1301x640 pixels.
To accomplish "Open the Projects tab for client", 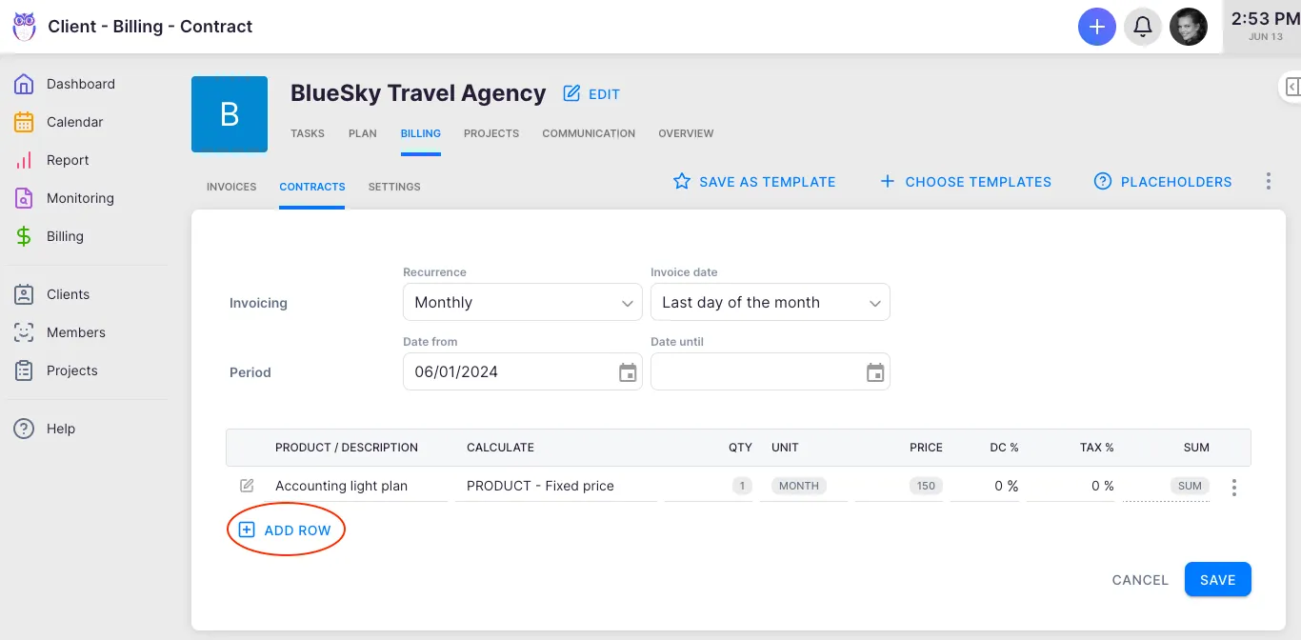I will coord(491,133).
